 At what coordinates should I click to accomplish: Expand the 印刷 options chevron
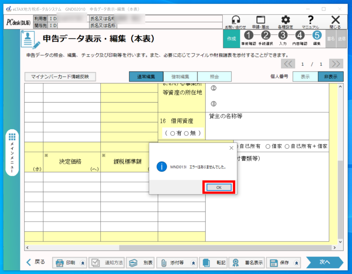pyautogui.click(x=82, y=263)
